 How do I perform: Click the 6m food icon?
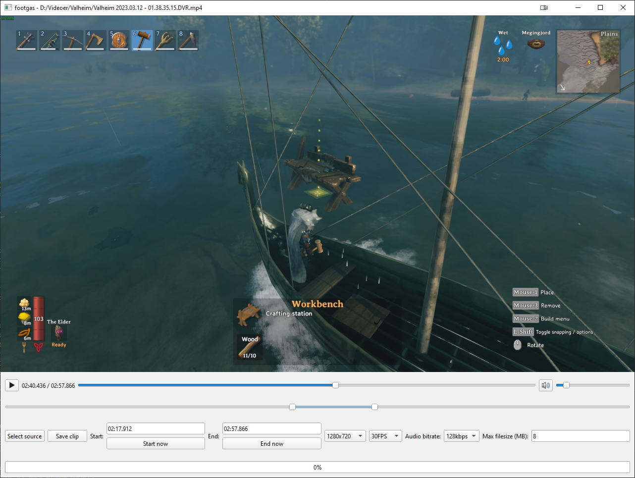(25, 333)
